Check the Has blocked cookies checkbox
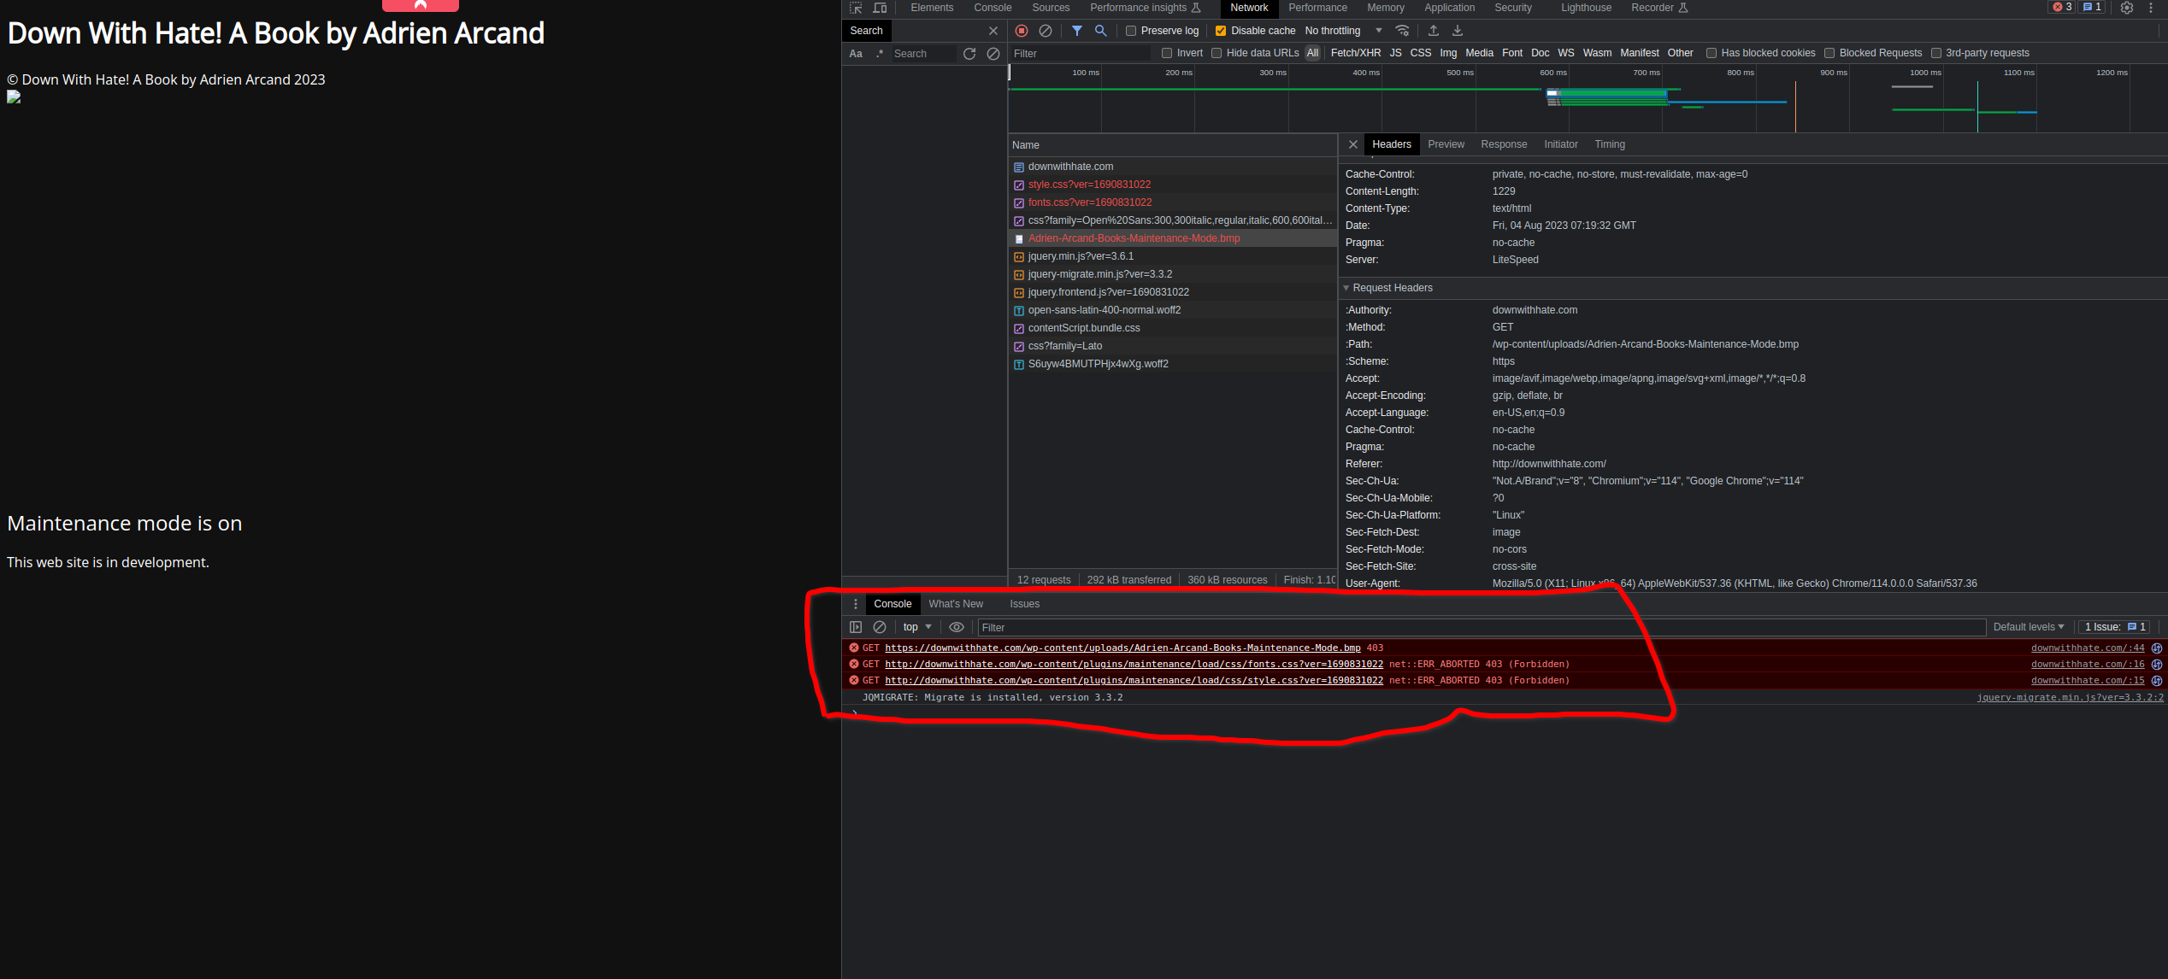2168x979 pixels. pos(1711,53)
